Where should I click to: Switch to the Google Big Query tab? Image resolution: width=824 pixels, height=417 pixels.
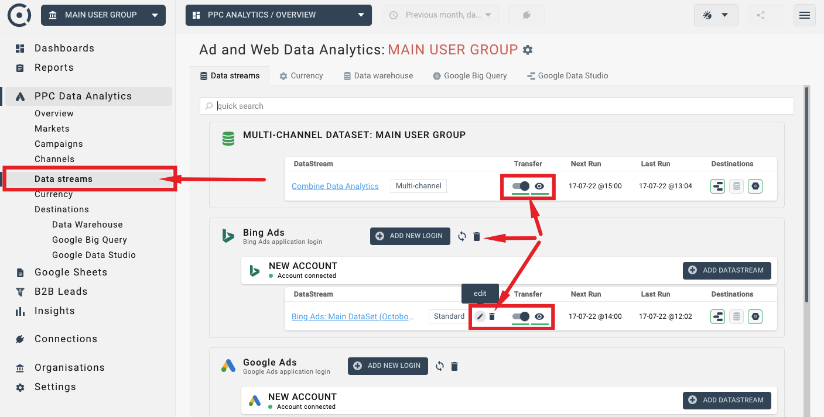click(470, 75)
